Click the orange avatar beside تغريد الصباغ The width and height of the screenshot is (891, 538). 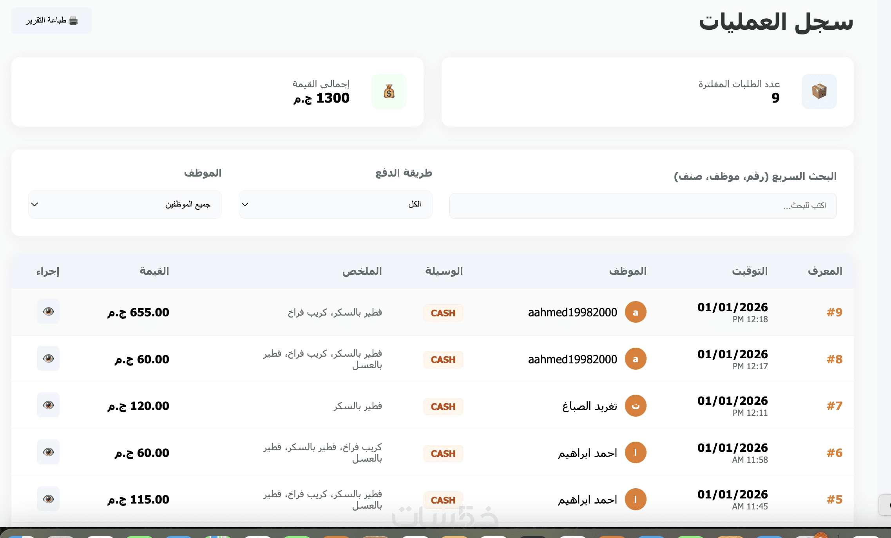635,406
